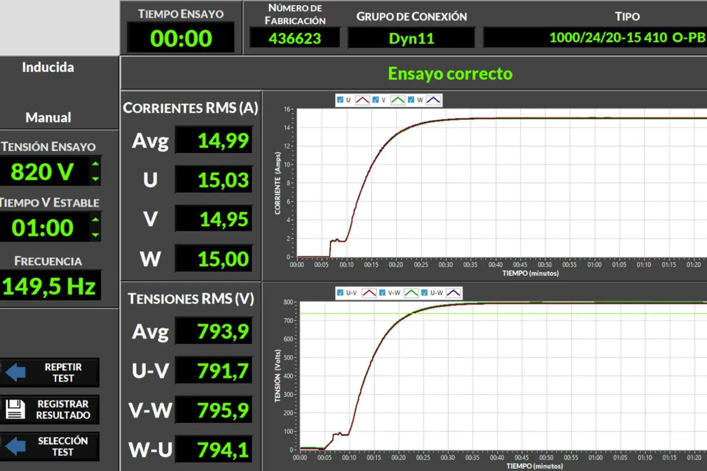707x471 pixels.
Task: Click the blue arrow on Selección Test
Action: 16,446
